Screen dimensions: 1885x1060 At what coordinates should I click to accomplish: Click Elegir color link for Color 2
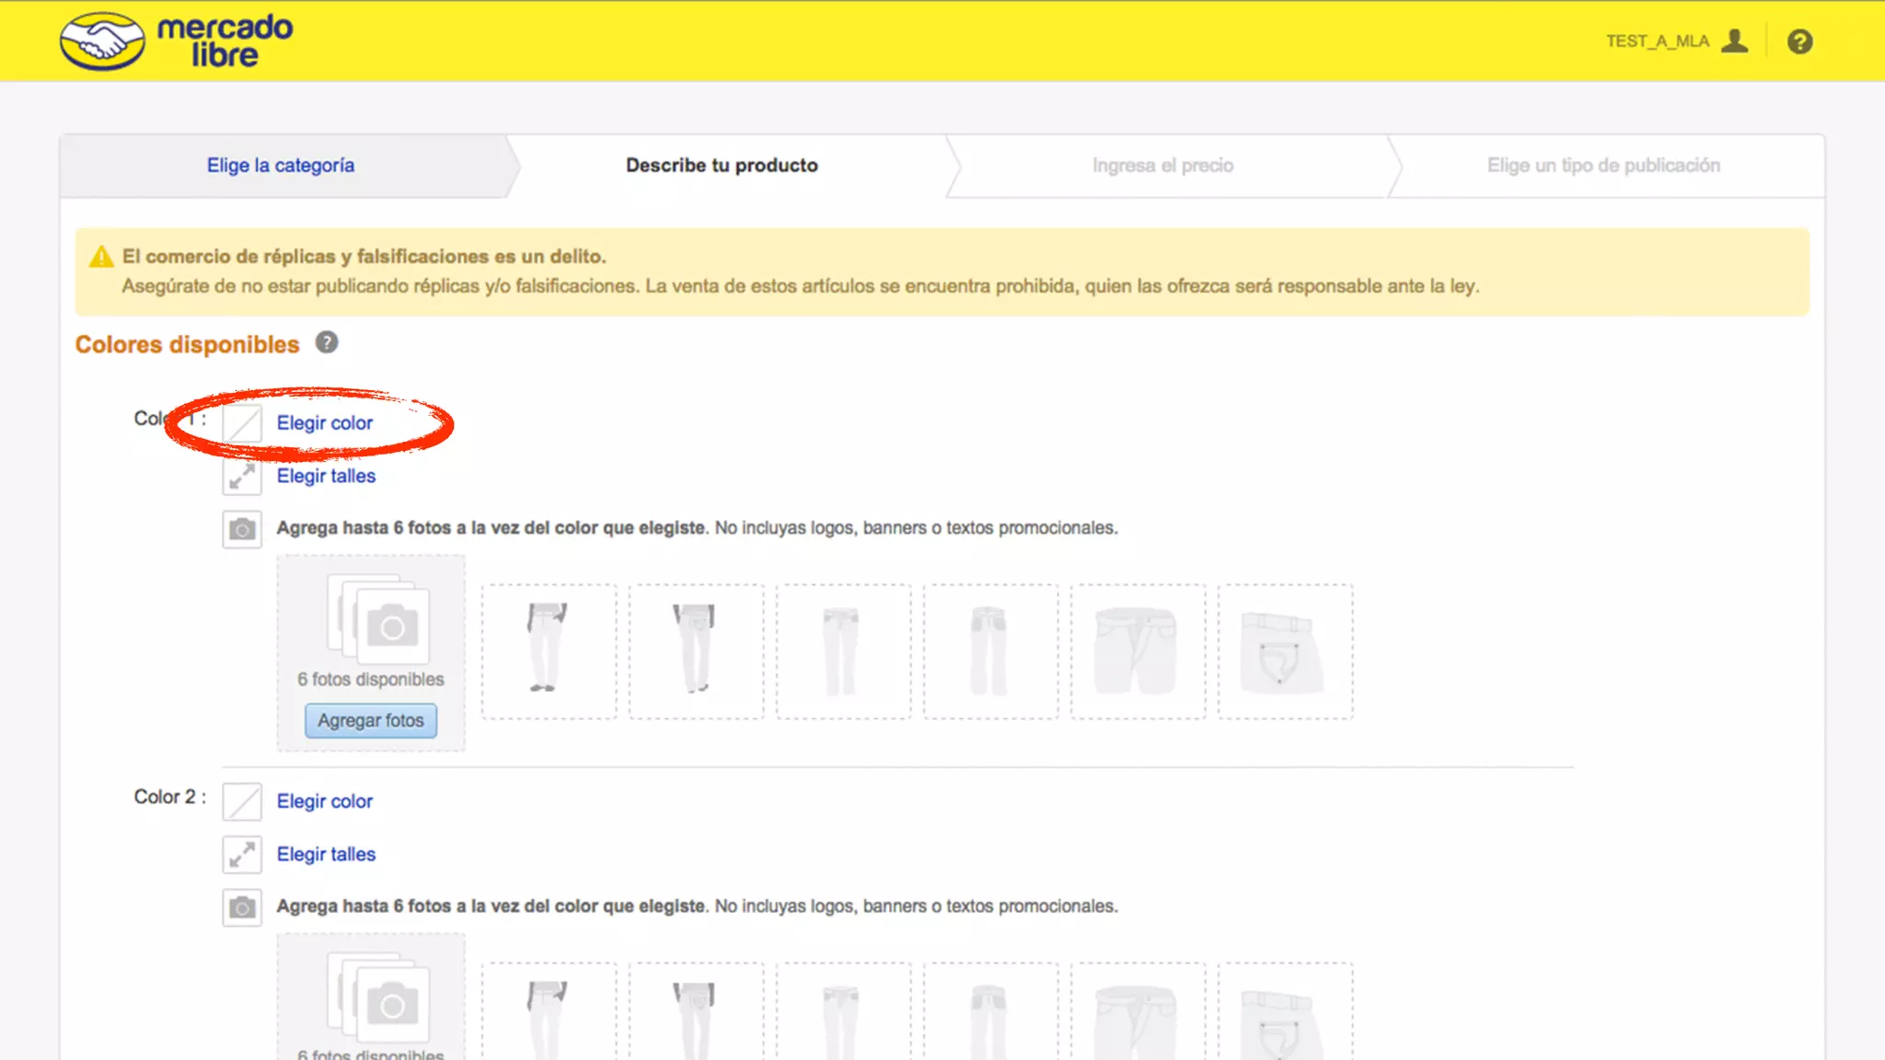[x=325, y=801]
